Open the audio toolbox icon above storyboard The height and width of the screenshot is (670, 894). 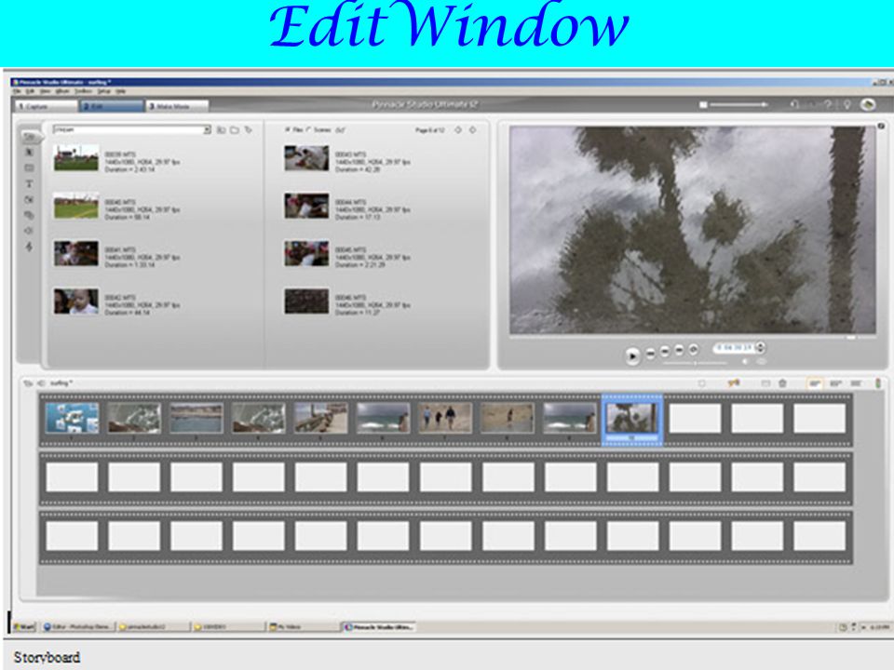click(x=42, y=383)
